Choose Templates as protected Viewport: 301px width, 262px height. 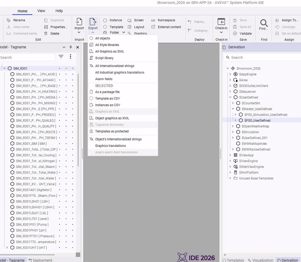123,131
